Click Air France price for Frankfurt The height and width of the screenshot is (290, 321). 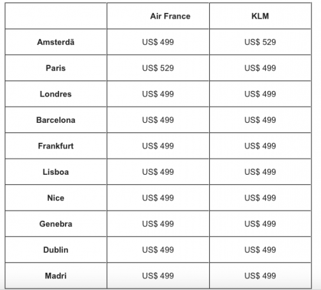coord(158,146)
